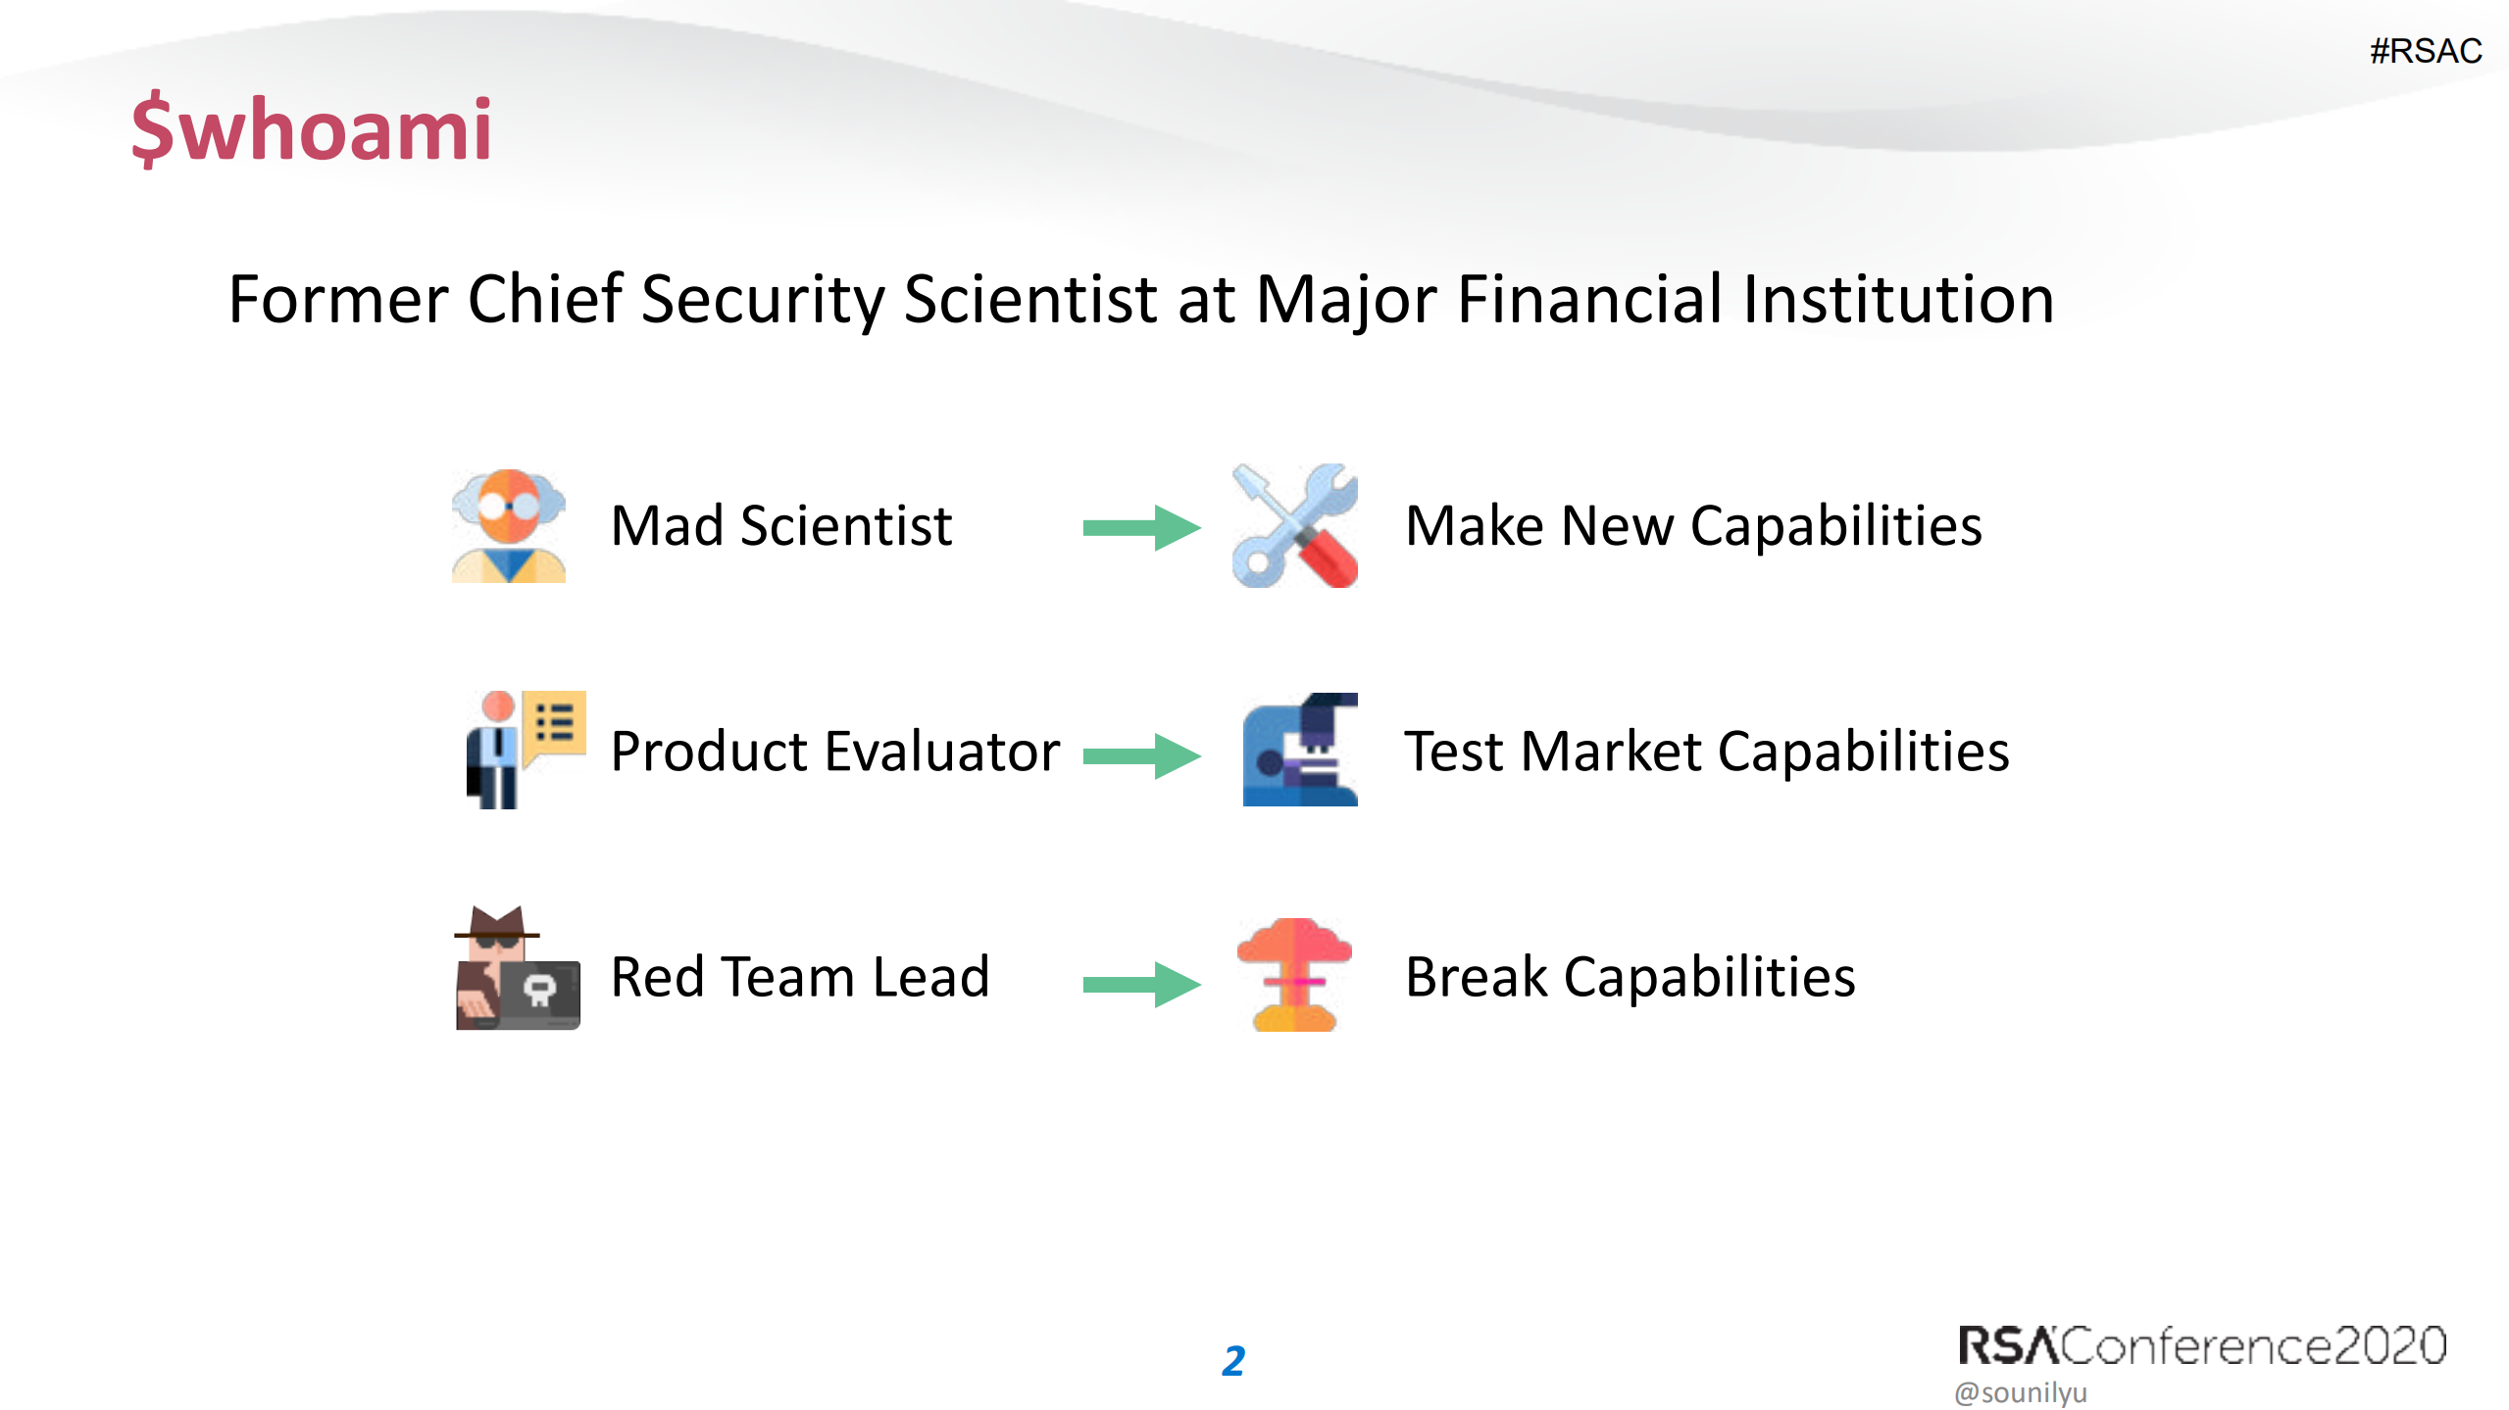Select the Red Team hacker icon
The height and width of the screenshot is (1410, 2509).
[x=517, y=968]
